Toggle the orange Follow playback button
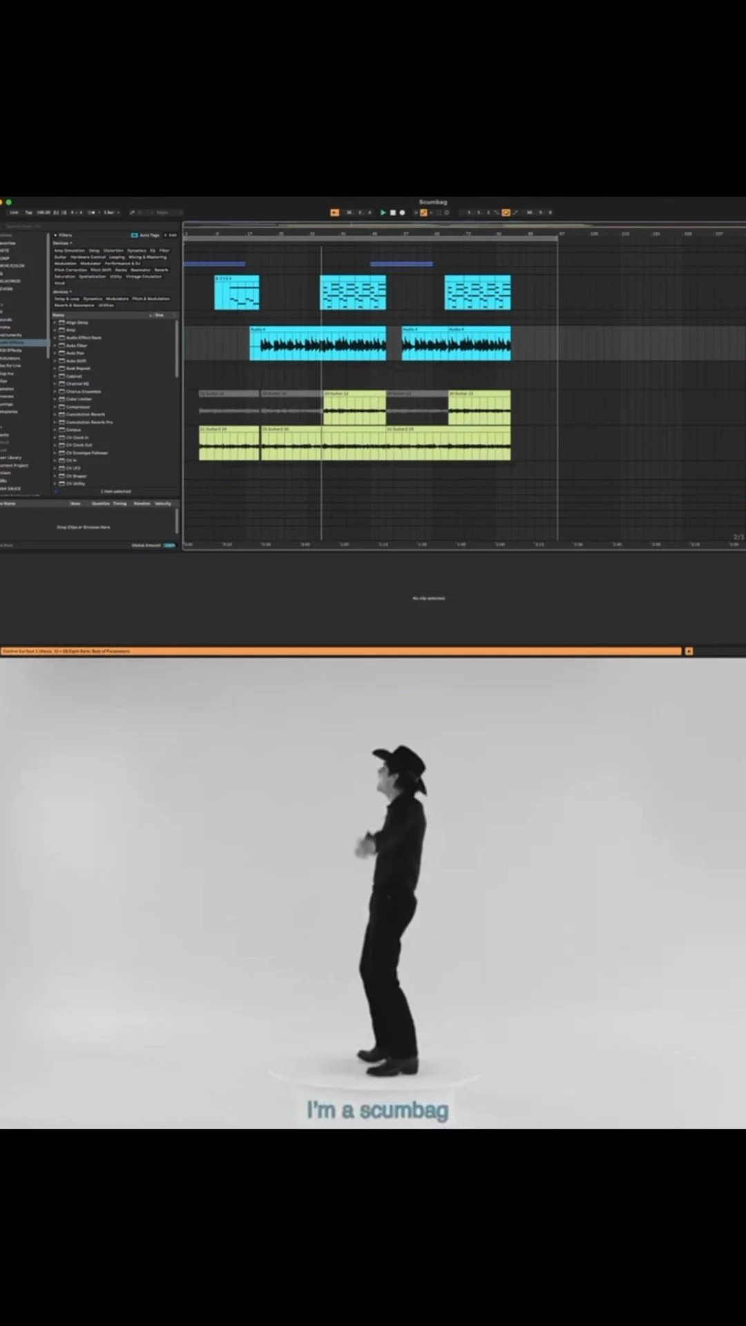 (x=335, y=213)
